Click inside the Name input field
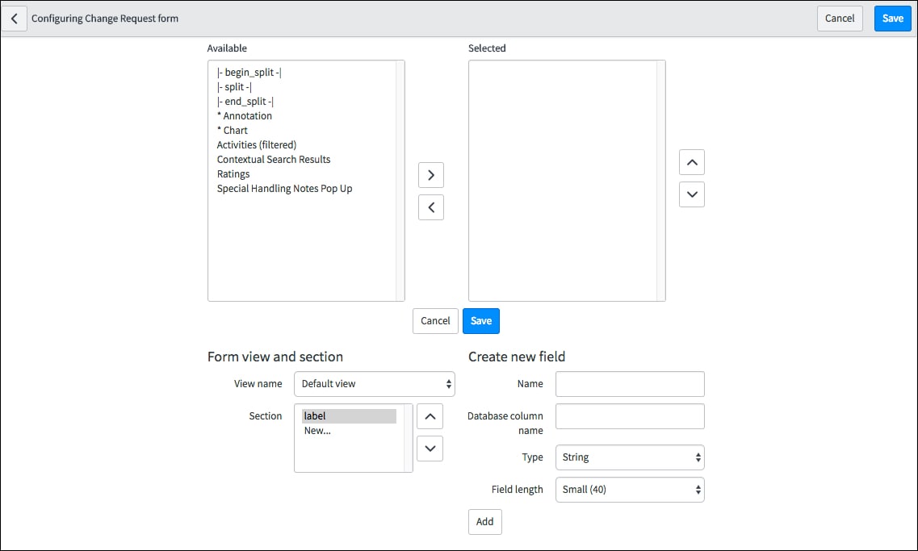Viewport: 918px width, 551px height. click(629, 383)
